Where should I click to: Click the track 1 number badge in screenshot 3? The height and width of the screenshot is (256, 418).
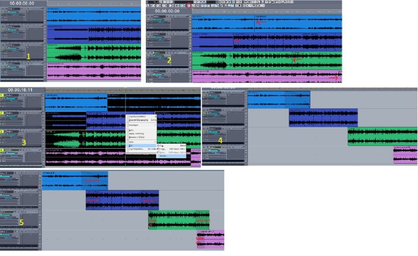[2, 96]
